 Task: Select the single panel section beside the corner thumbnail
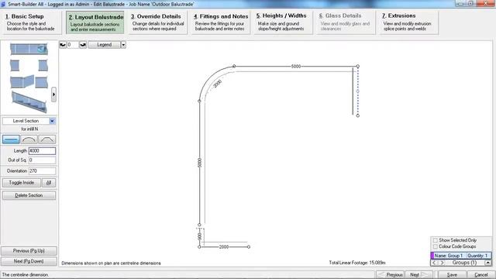coord(41,82)
